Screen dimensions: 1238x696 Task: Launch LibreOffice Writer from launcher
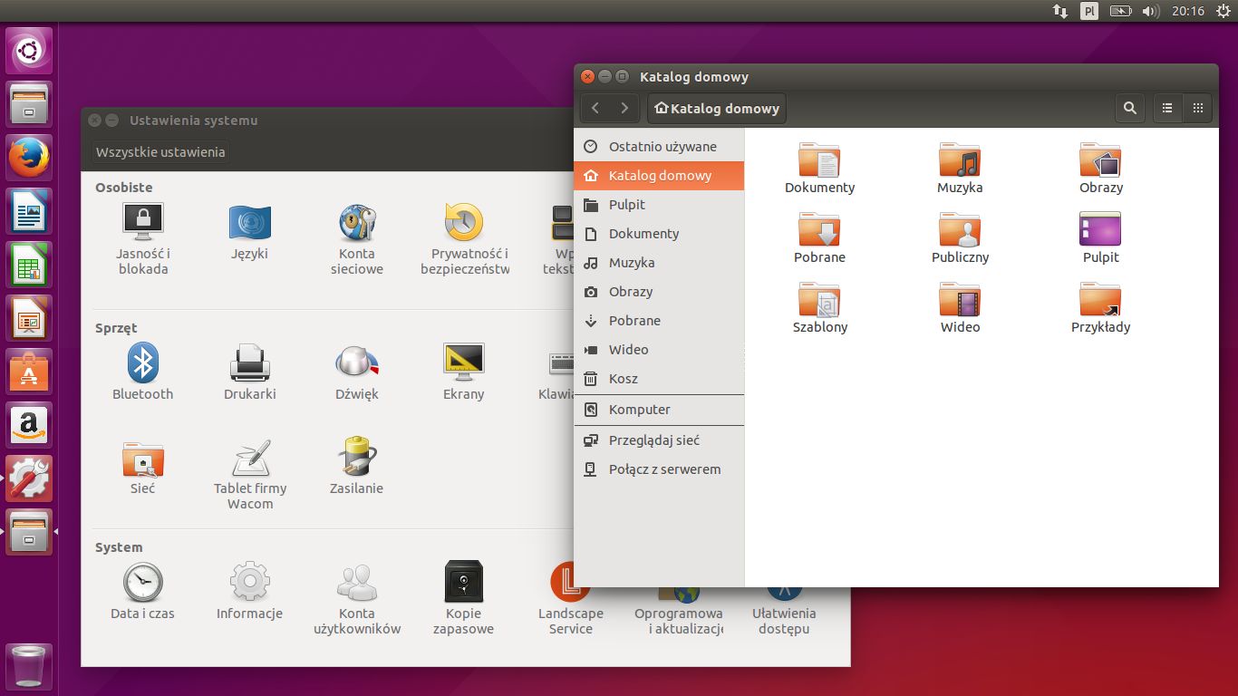click(29, 211)
